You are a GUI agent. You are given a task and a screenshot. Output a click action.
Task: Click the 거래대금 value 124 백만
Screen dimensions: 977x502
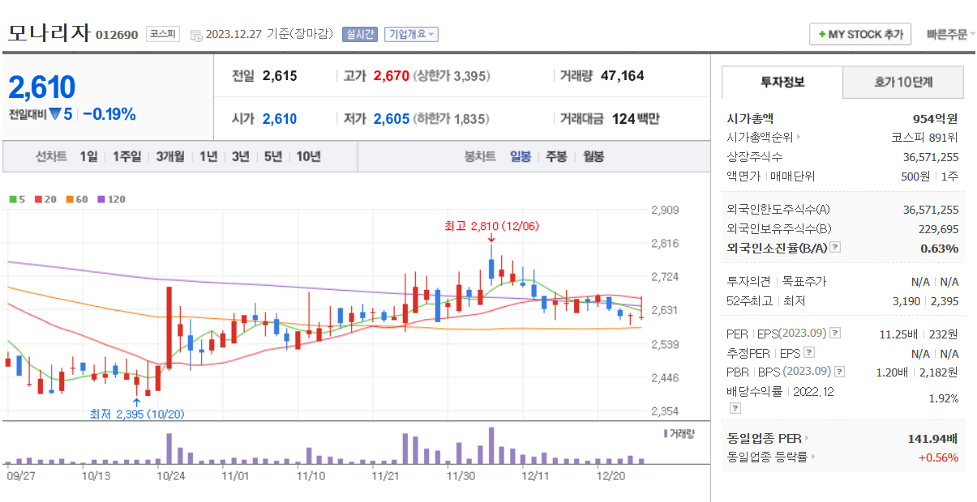point(636,119)
